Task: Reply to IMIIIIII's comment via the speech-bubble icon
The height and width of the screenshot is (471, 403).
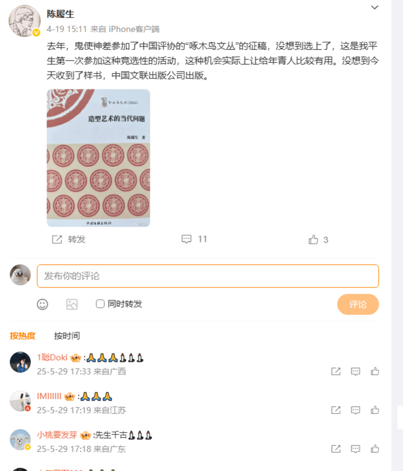Action: pos(356,410)
